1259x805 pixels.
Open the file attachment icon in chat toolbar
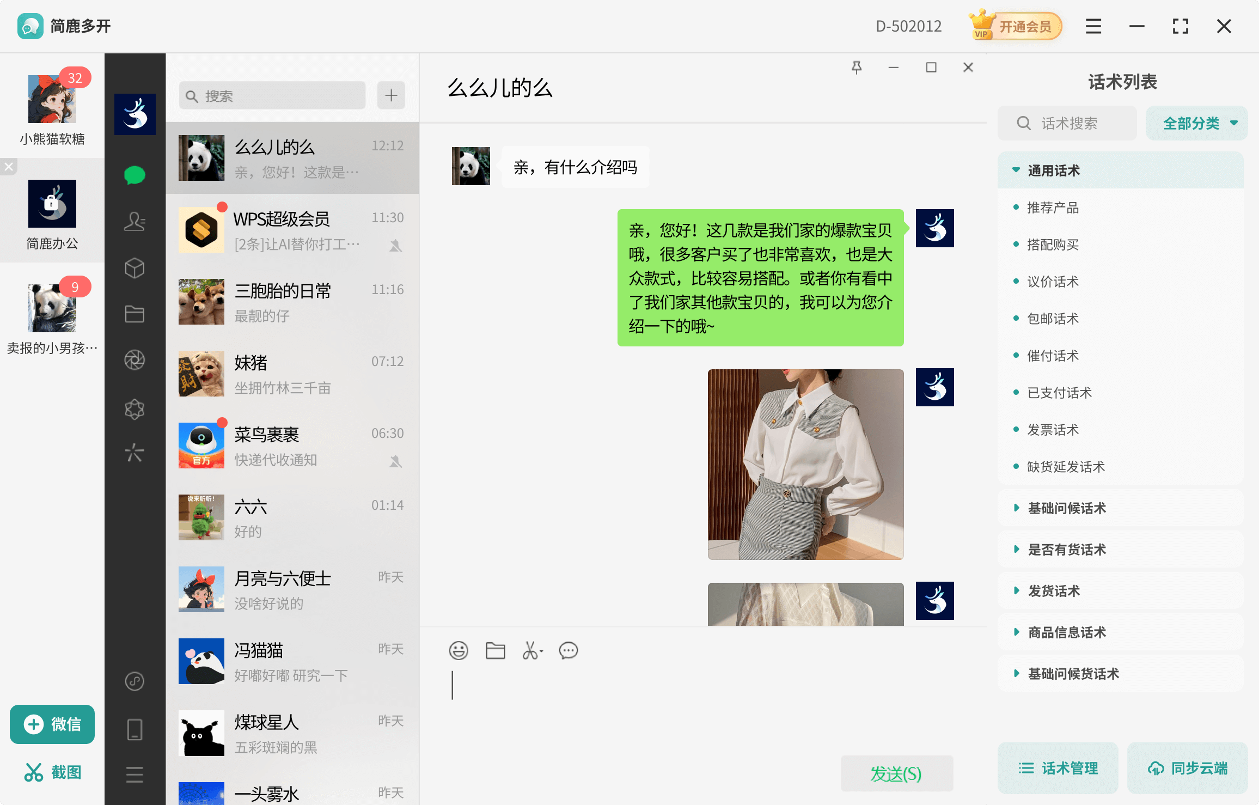494,650
